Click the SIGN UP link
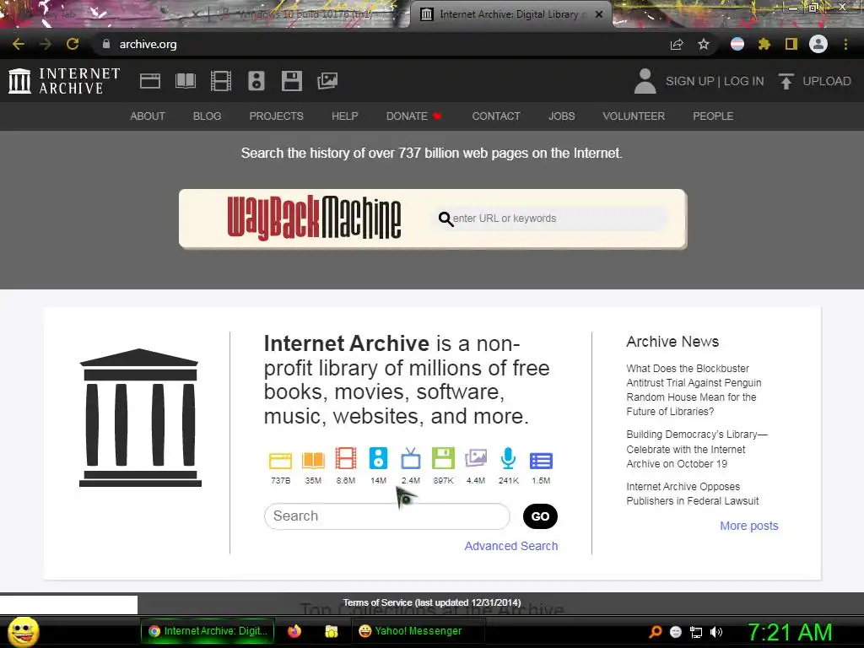The height and width of the screenshot is (648, 864). (x=690, y=81)
